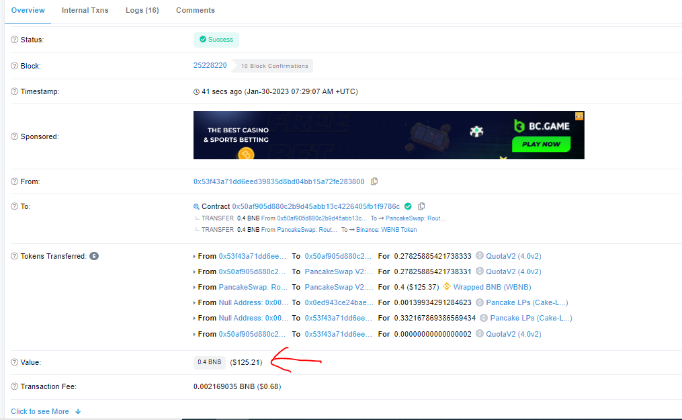Click the Success status badge
This screenshot has height=420, width=682.
(216, 40)
